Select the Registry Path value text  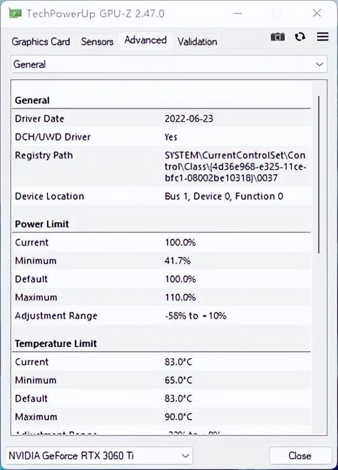[236, 167]
